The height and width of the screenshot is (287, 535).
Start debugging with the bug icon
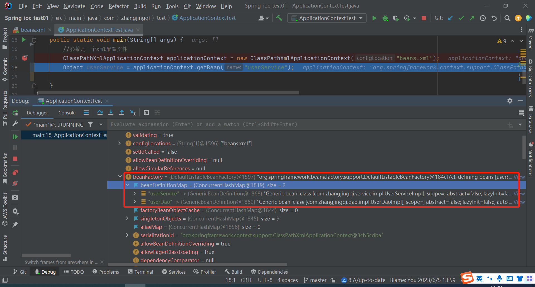pyautogui.click(x=385, y=18)
